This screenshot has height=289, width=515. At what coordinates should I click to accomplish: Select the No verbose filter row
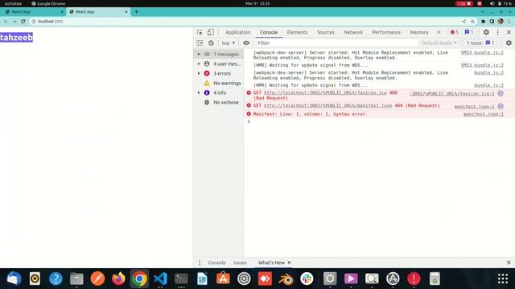(x=219, y=102)
